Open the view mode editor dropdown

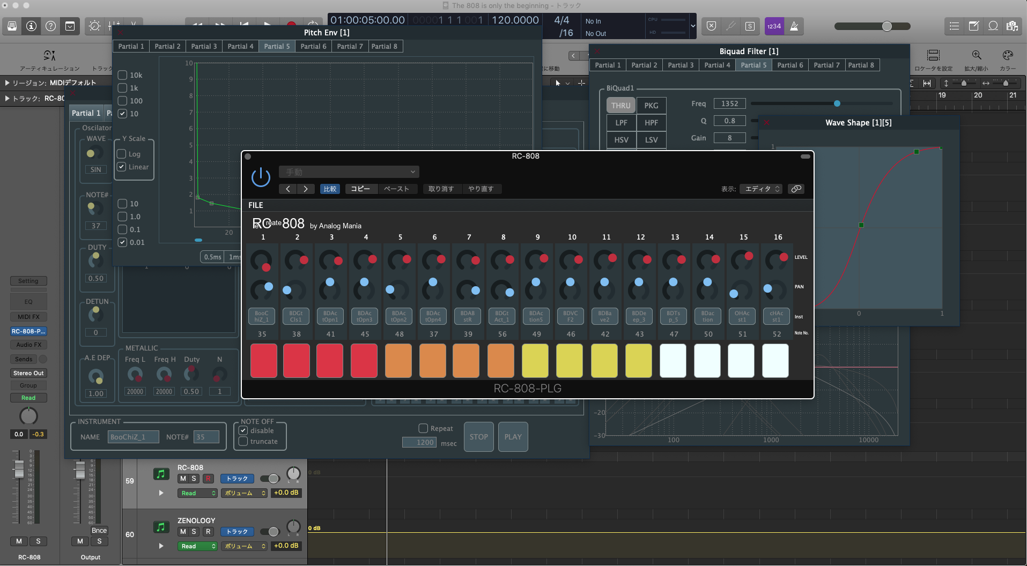760,189
